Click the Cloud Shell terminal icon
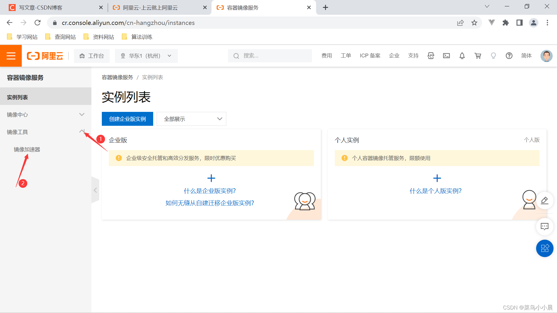Screen dimensions: 557x313 (x=446, y=56)
